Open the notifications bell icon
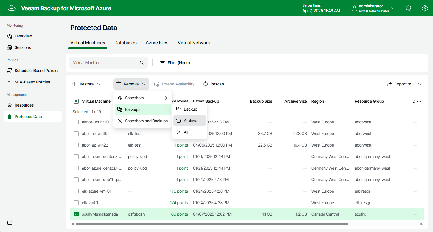This screenshot has width=433, height=232. pyautogui.click(x=408, y=8)
